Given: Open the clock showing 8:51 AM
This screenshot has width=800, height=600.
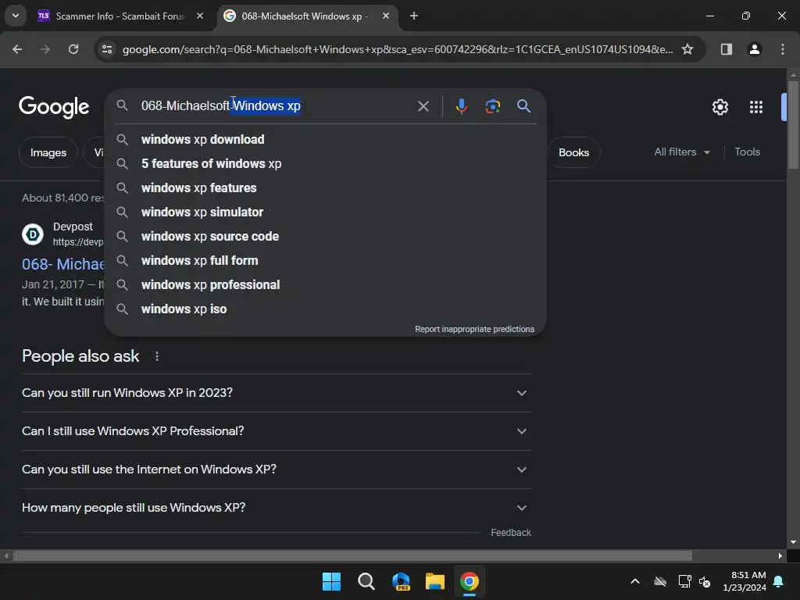Looking at the screenshot, I should pos(745,581).
